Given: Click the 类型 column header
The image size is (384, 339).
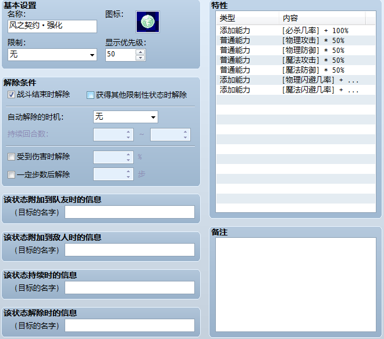Looking at the screenshot, I should click(247, 18).
